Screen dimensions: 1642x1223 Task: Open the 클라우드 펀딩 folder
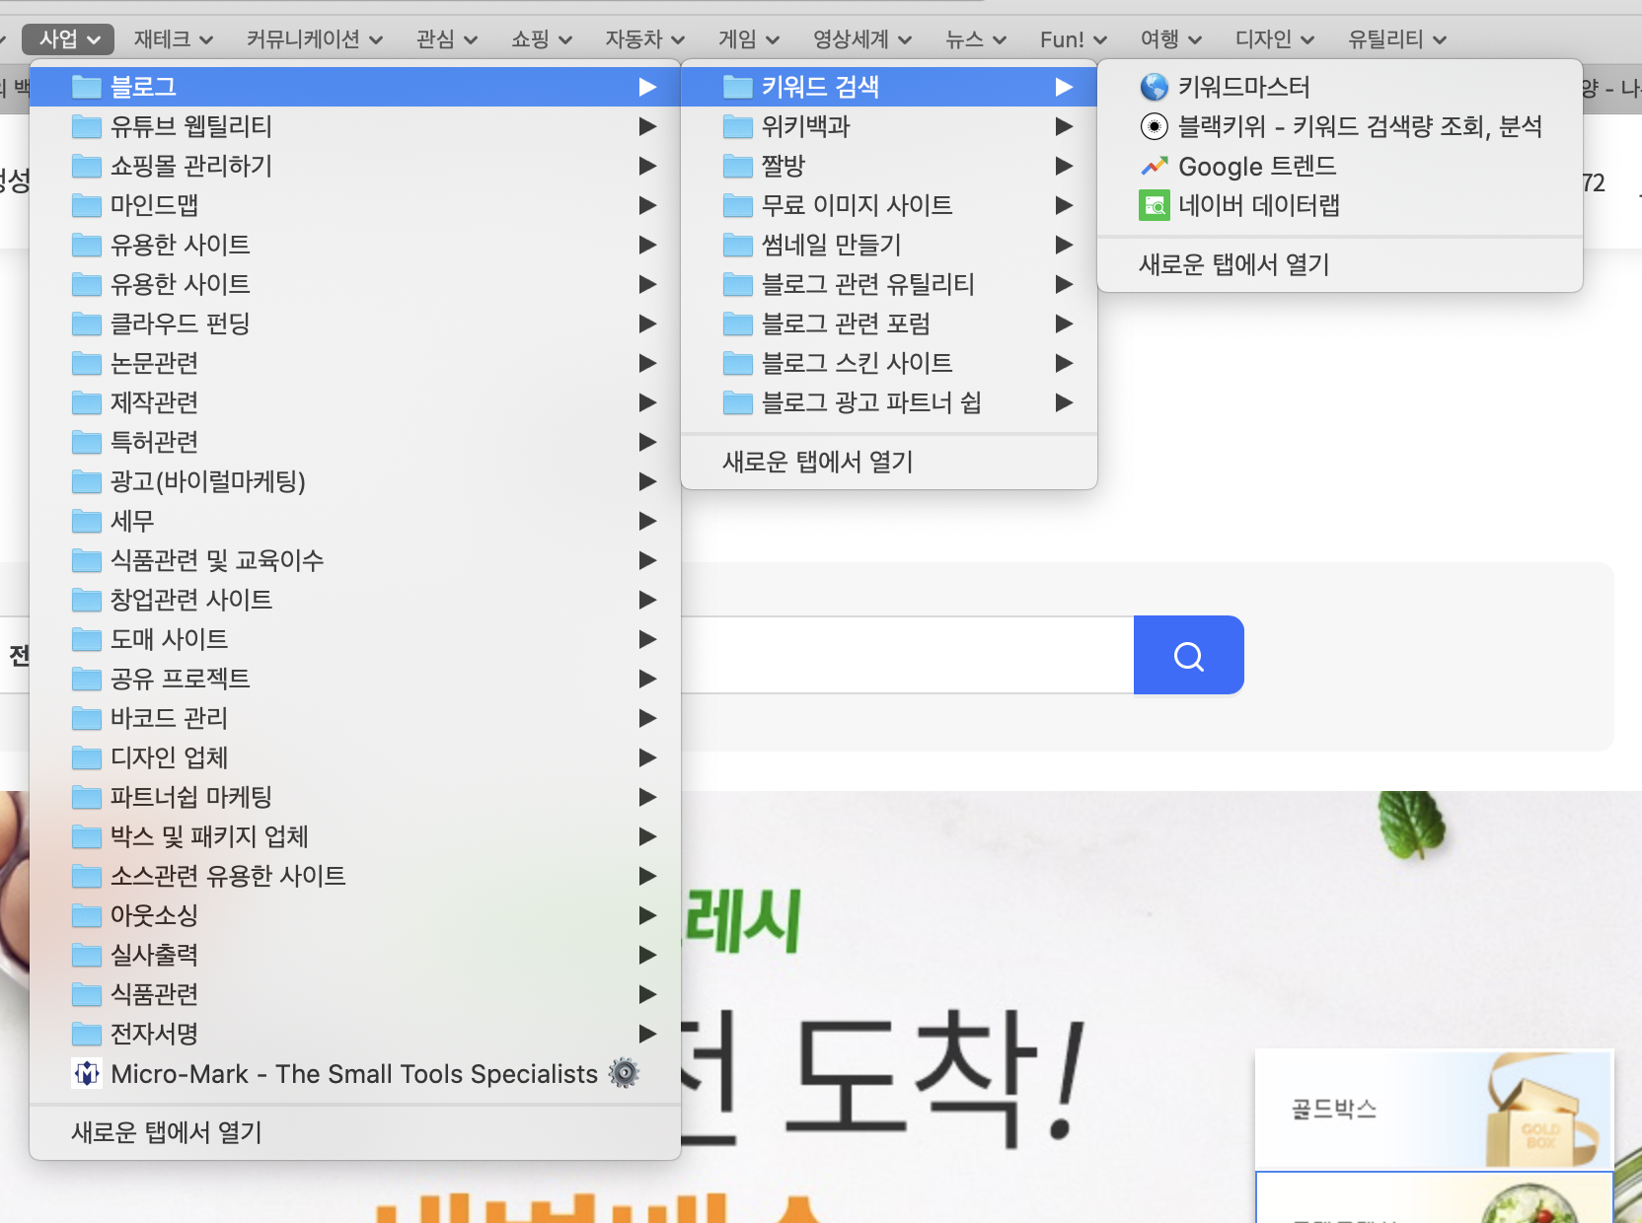coord(355,324)
